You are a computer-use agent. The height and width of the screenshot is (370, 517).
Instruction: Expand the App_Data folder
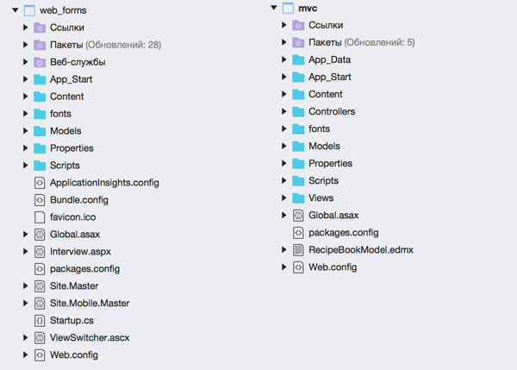point(283,60)
